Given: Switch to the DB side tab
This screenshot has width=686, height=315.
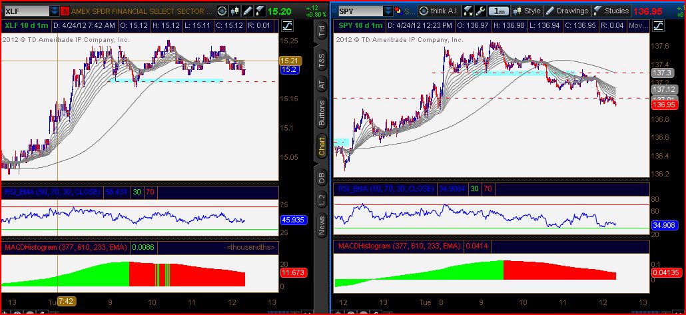Looking at the screenshot, I should pos(322,176).
